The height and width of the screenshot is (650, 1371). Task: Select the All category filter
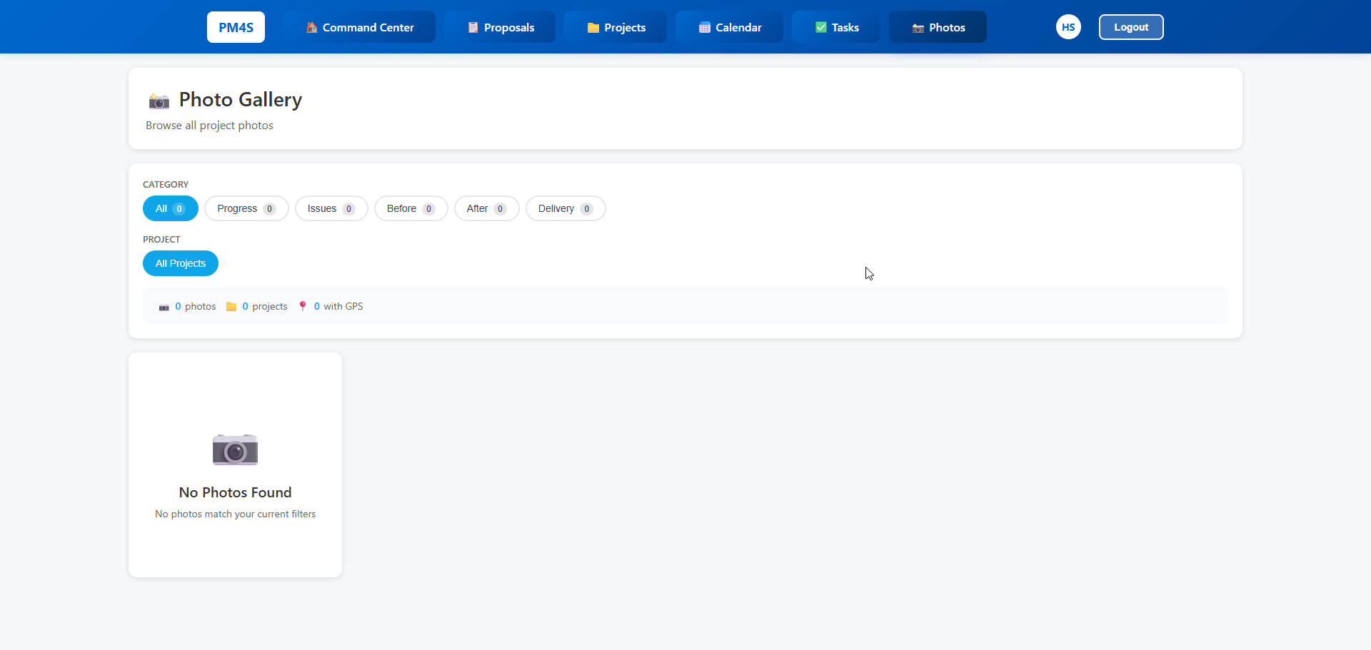point(170,208)
